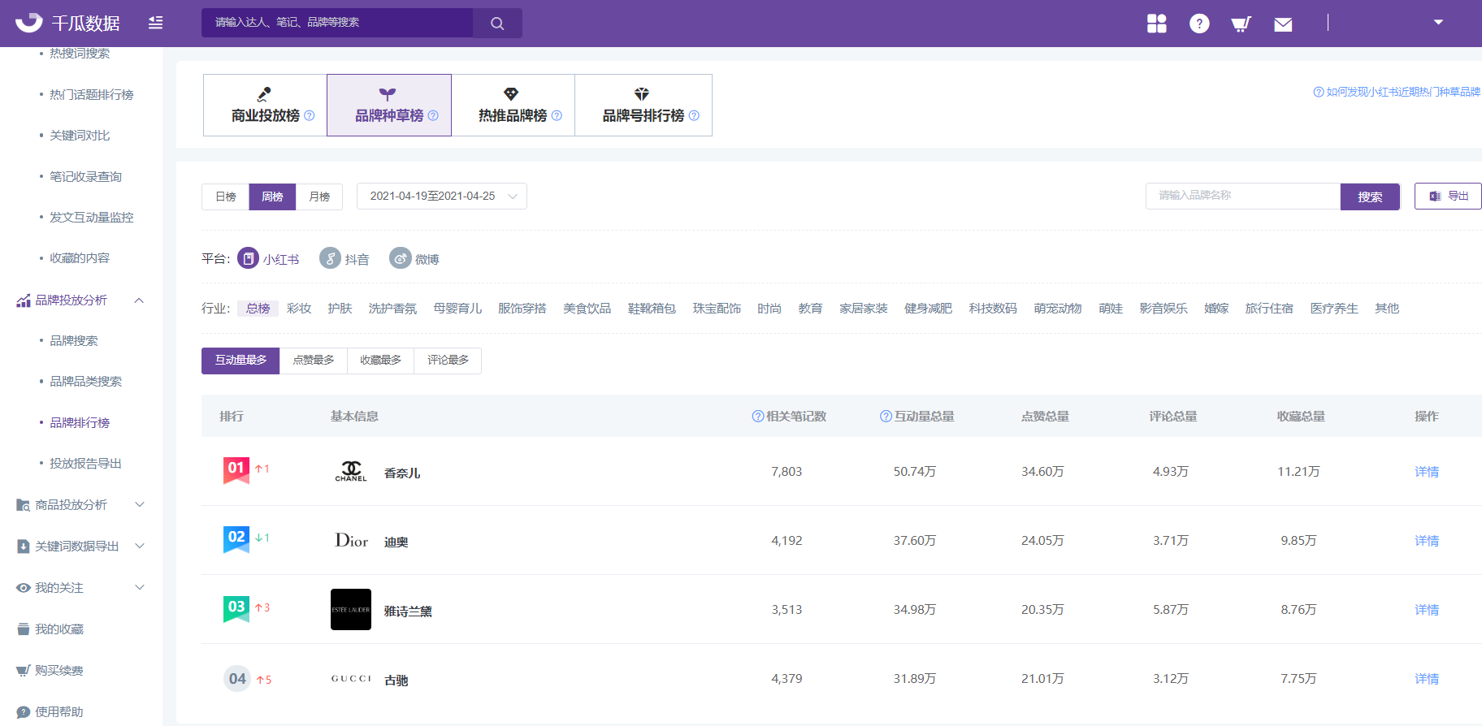Click the 搜索 button for brand name
The height and width of the screenshot is (726, 1482).
[x=1370, y=197]
